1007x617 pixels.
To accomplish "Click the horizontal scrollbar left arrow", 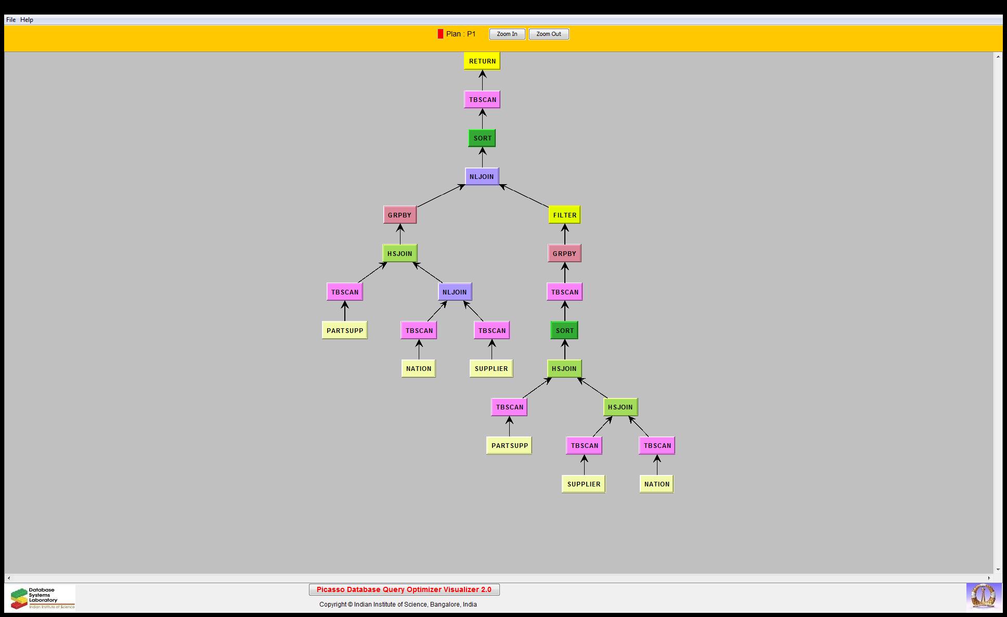I will [8, 578].
